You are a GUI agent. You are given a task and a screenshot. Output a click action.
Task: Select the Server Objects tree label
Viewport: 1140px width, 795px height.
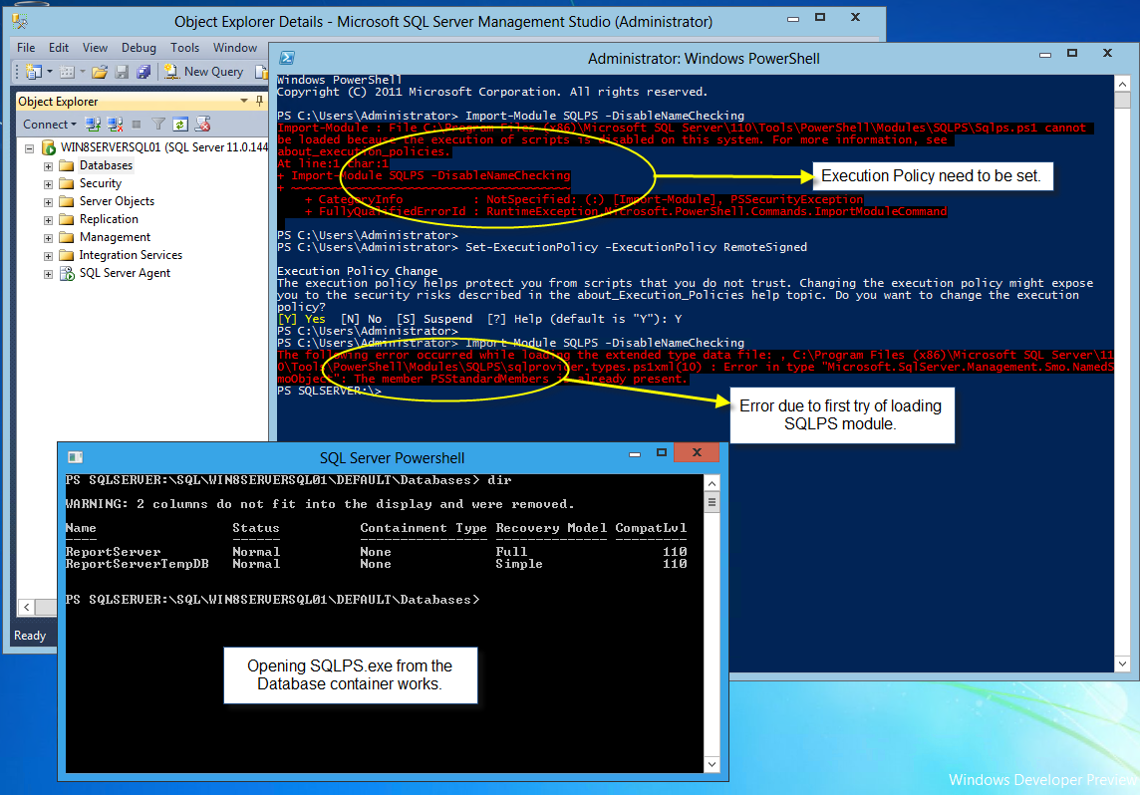click(x=117, y=201)
